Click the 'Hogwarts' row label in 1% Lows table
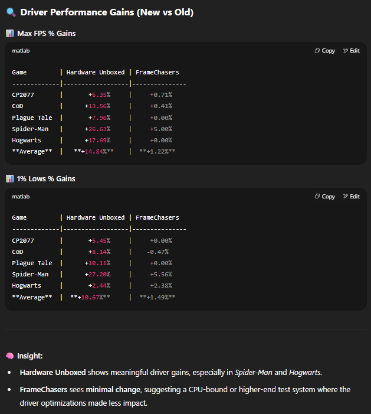Viewport: 371px width, 414px height. click(27, 286)
